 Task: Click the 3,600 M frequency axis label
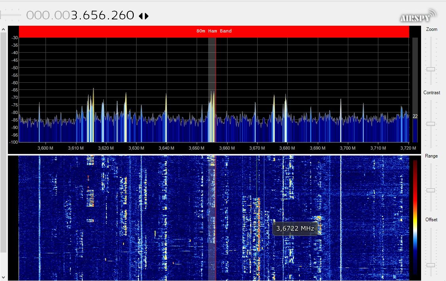point(45,148)
